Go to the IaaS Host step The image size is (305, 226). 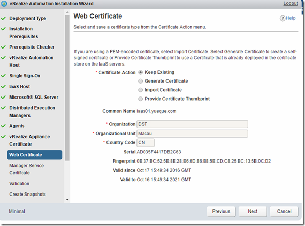pyautogui.click(x=20, y=86)
